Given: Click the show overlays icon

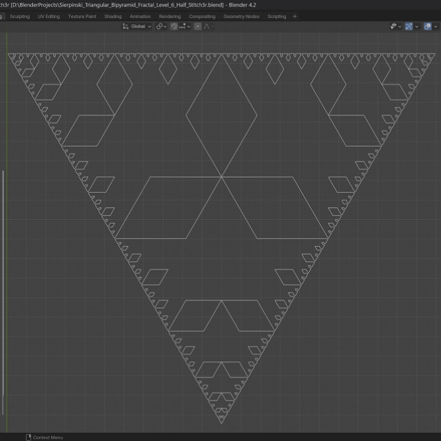Looking at the screenshot, I should pyautogui.click(x=427, y=26).
